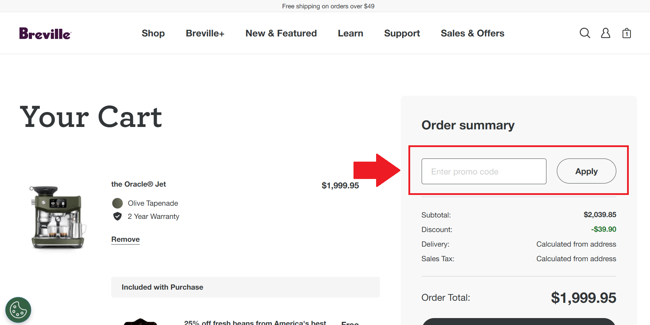Focus the Enter promo code field

[x=484, y=171]
